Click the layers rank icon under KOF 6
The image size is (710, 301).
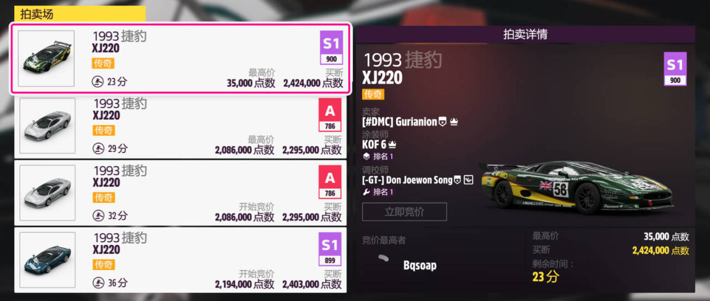[366, 156]
